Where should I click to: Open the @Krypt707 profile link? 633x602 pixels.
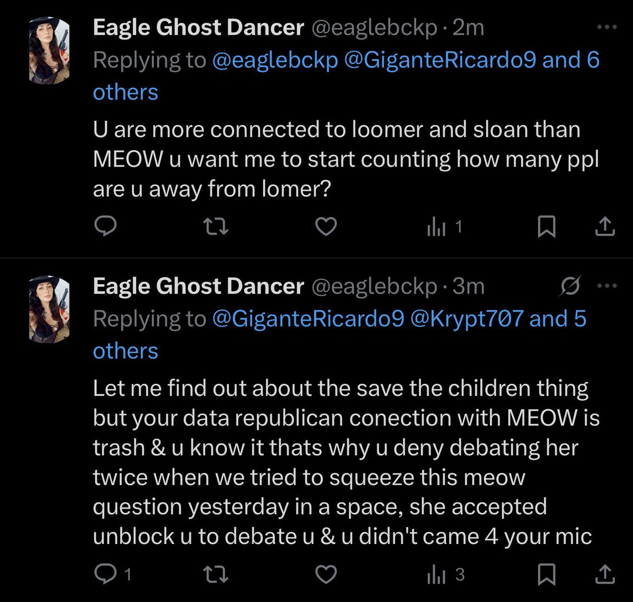click(x=466, y=319)
